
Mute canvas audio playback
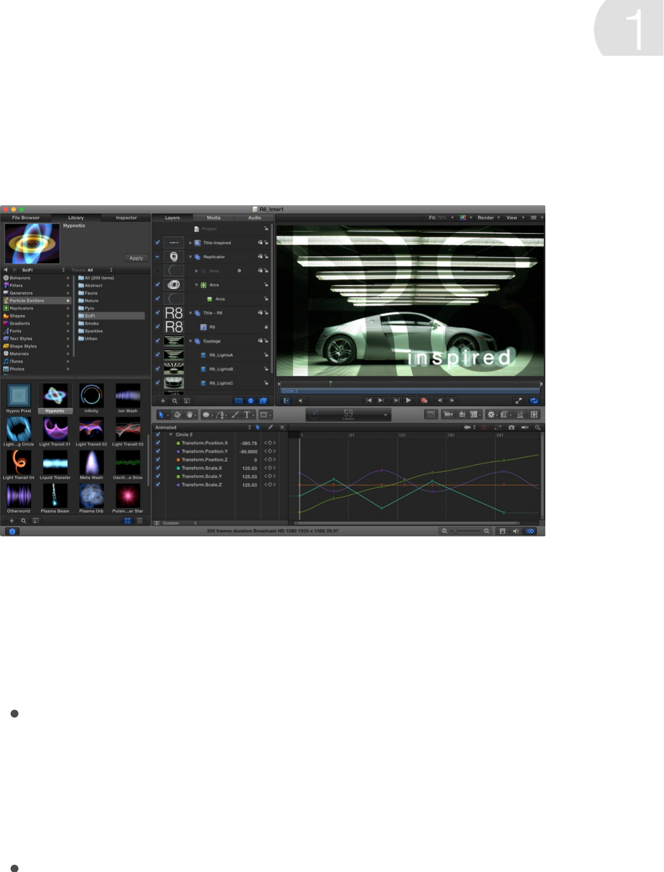[300, 400]
